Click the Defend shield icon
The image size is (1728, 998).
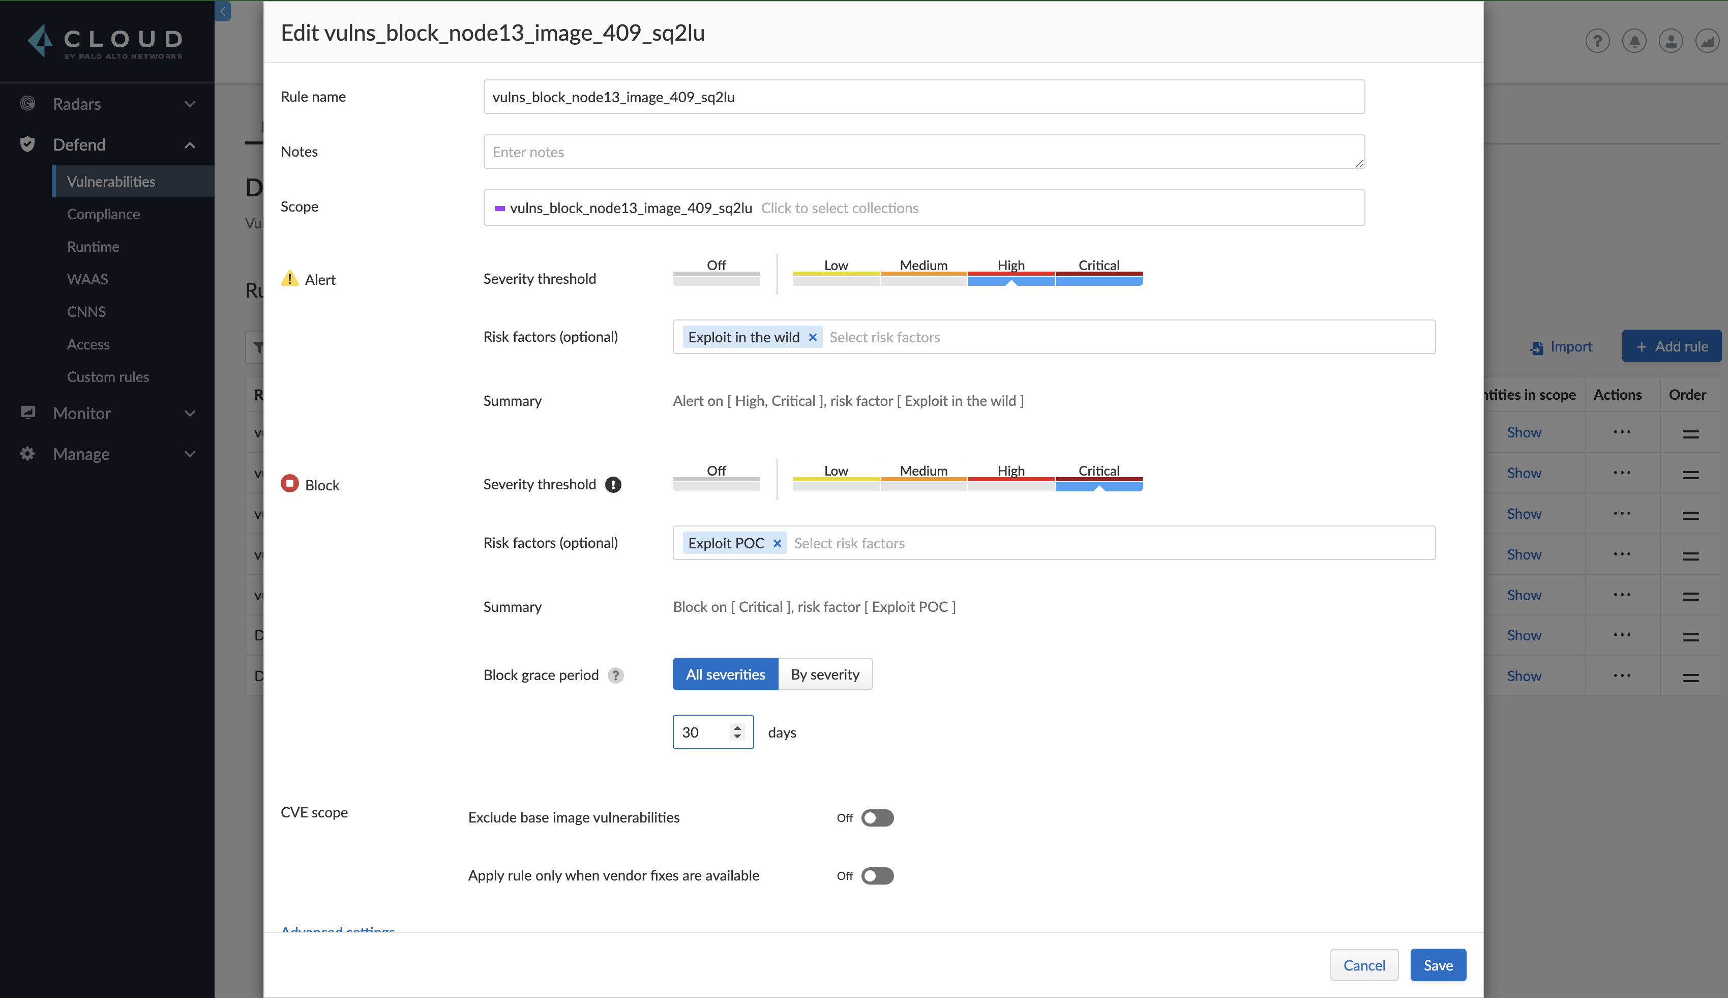[27, 144]
